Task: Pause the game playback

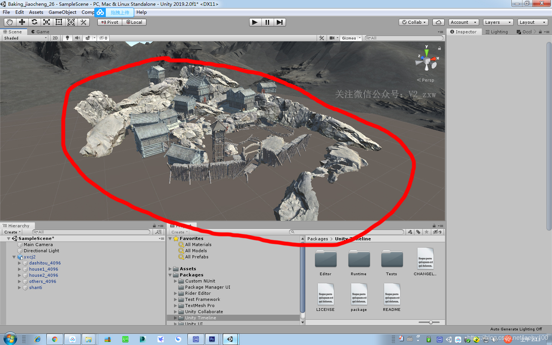Action: pyautogui.click(x=267, y=22)
